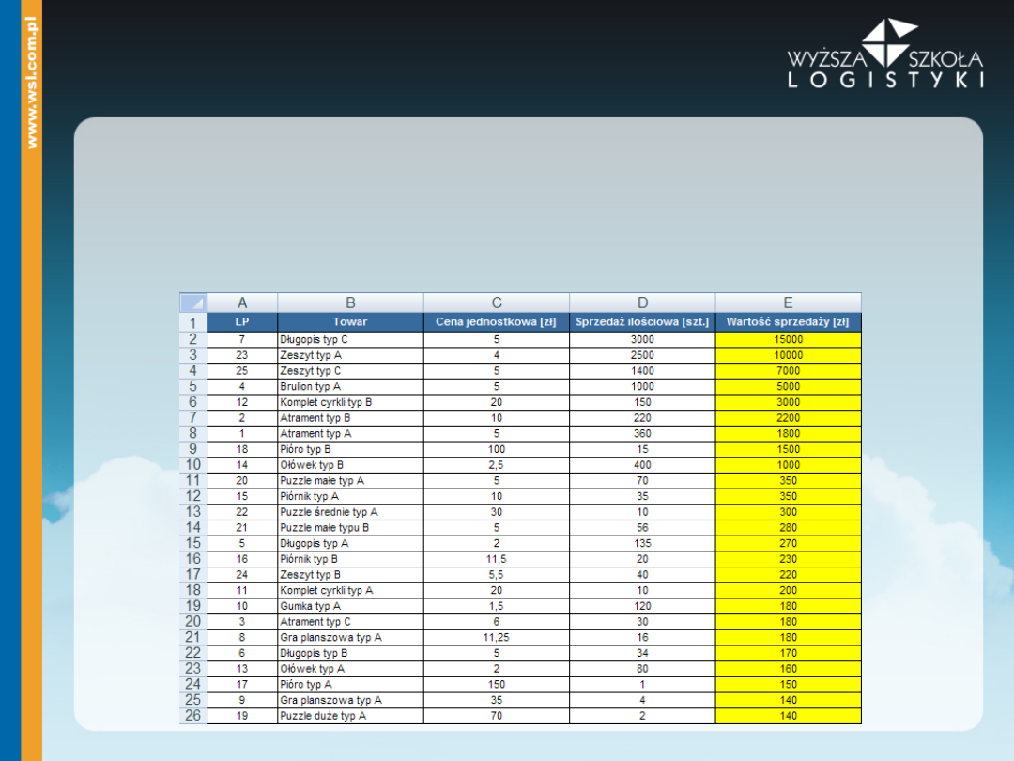
Task: Select the row 1 number header
Action: [193, 322]
